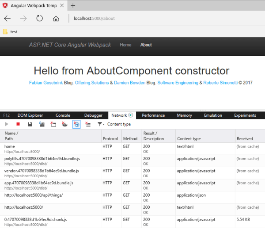Focus the address bar showing localhost:5000/about
The width and height of the screenshot is (265, 229).
point(94,18)
